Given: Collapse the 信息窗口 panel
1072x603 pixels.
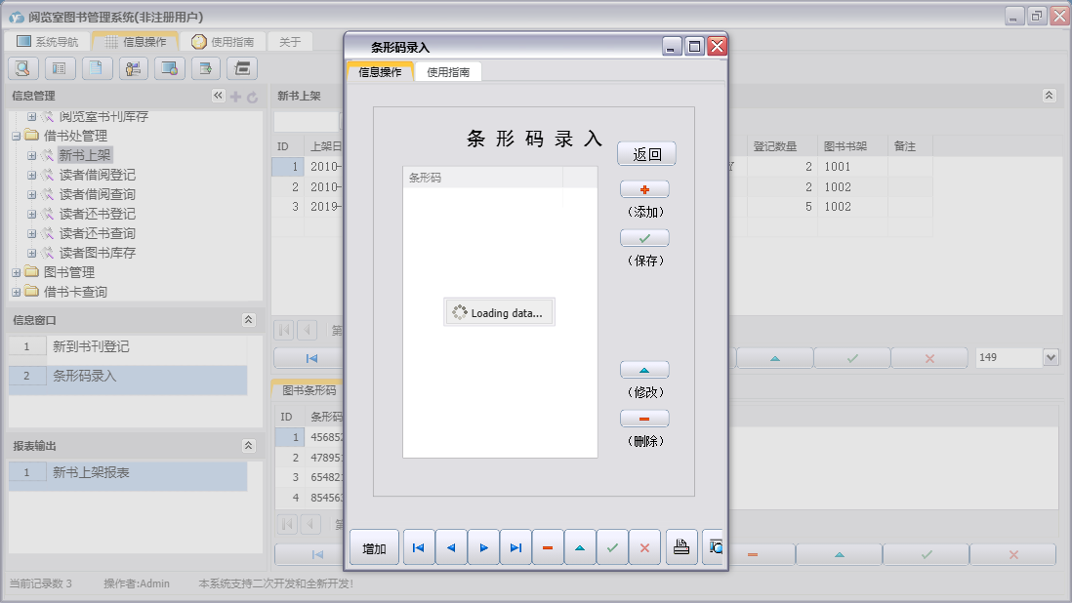Looking at the screenshot, I should point(249,320).
